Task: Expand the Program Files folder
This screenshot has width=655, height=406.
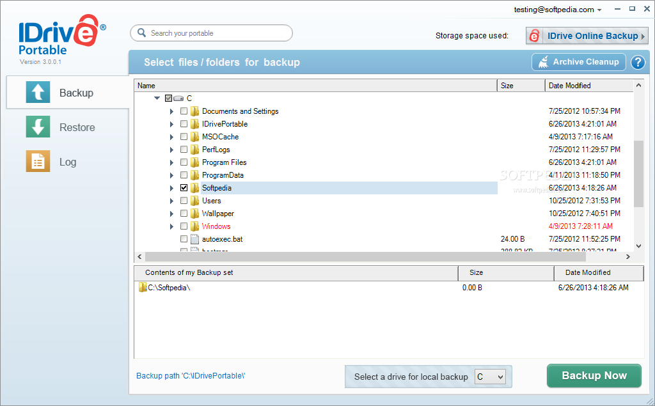Action: tap(171, 162)
